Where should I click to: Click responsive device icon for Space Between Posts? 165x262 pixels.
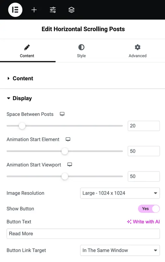62,114
